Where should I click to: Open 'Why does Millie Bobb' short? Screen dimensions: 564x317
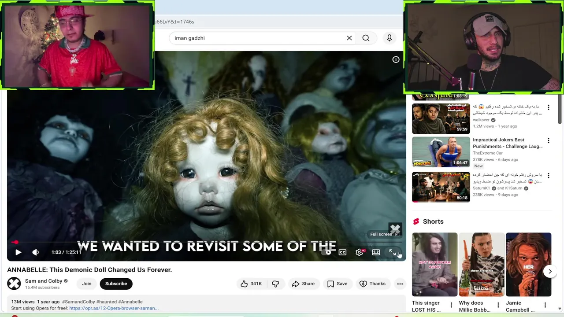coord(482,264)
